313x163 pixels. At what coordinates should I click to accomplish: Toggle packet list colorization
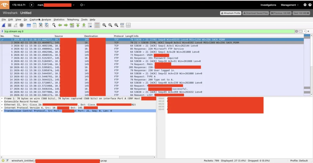pos(97,25)
